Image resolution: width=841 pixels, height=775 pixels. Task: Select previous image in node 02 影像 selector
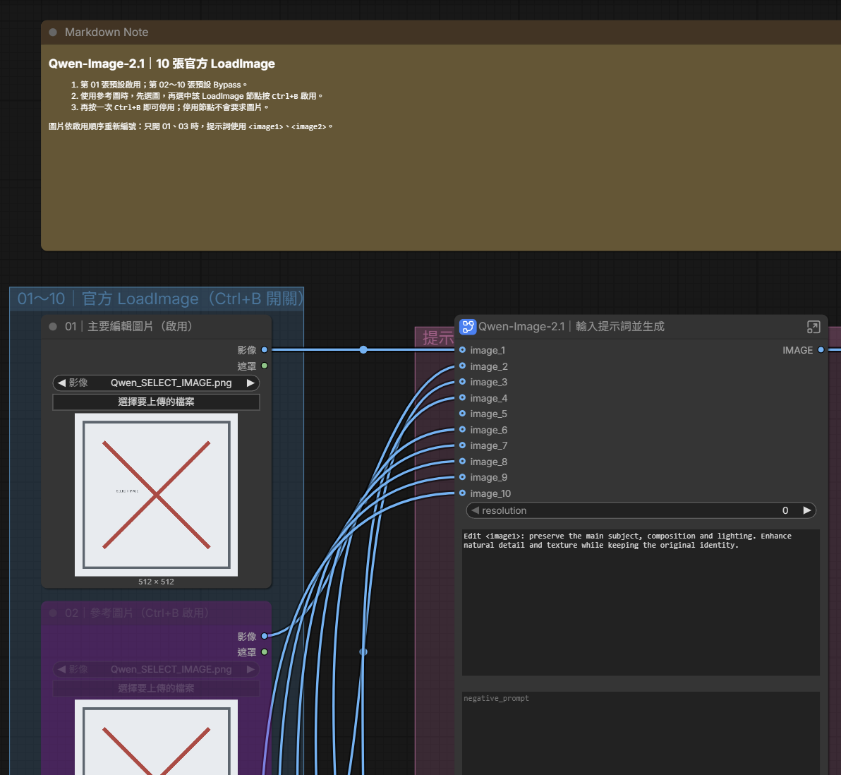click(61, 669)
